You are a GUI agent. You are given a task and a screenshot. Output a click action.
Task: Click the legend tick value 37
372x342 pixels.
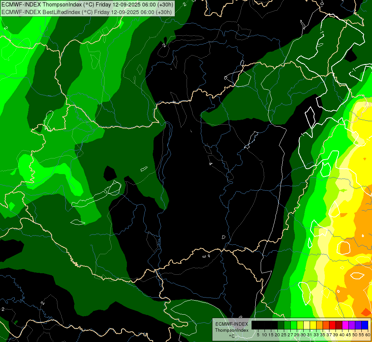(329, 335)
